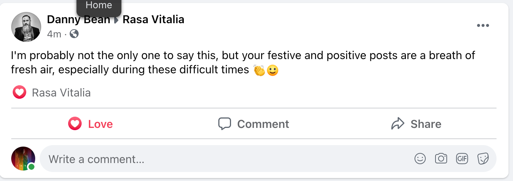
Task: View who reacted: Rasa Vitalia
Action: [x=61, y=93]
